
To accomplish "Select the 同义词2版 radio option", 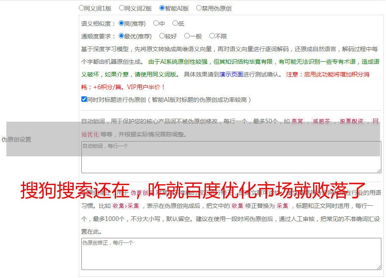I will (122, 8).
